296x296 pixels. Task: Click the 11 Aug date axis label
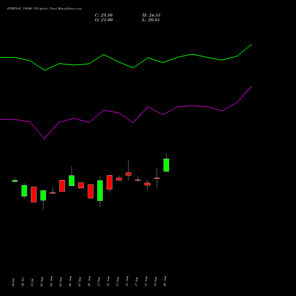[98, 282]
